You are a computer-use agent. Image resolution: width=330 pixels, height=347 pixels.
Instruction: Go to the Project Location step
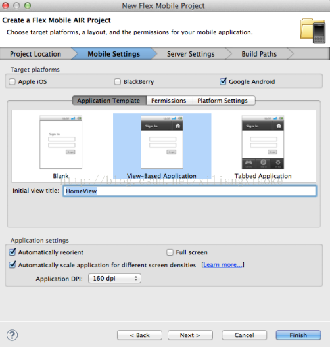point(35,54)
